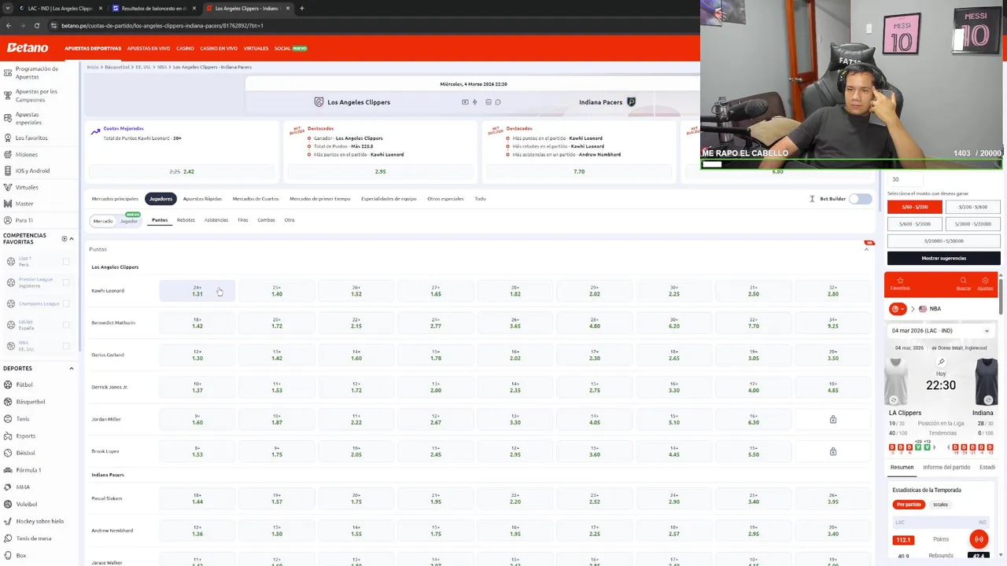The image size is (1007, 566).
Task: Open the live stream video icon in match header
Action: coord(465,102)
